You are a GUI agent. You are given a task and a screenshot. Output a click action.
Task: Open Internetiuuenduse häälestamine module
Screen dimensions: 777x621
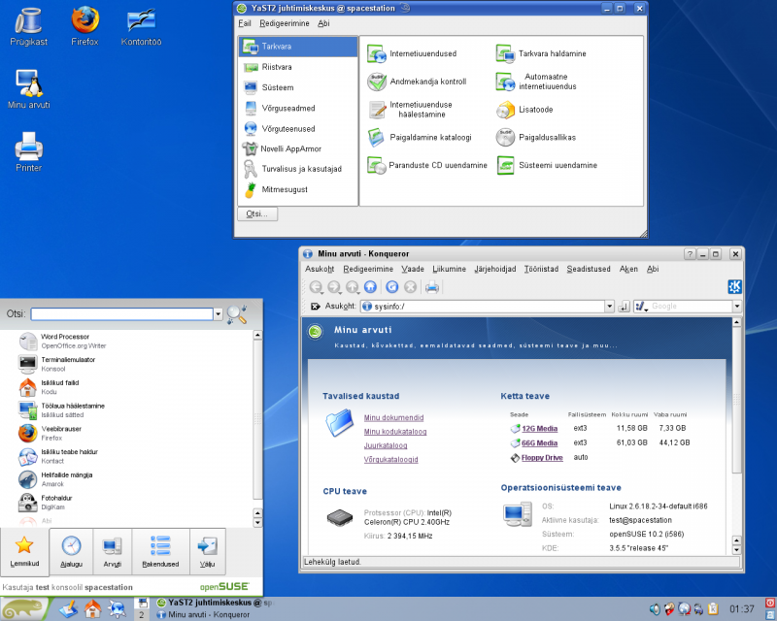410,110
